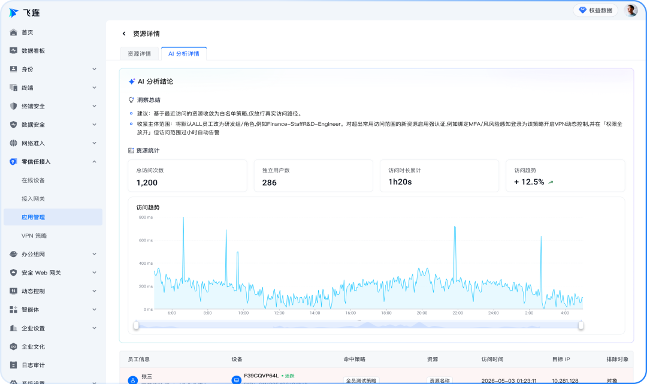Click the left handle of chart range slider
647x384 pixels.
click(136, 325)
